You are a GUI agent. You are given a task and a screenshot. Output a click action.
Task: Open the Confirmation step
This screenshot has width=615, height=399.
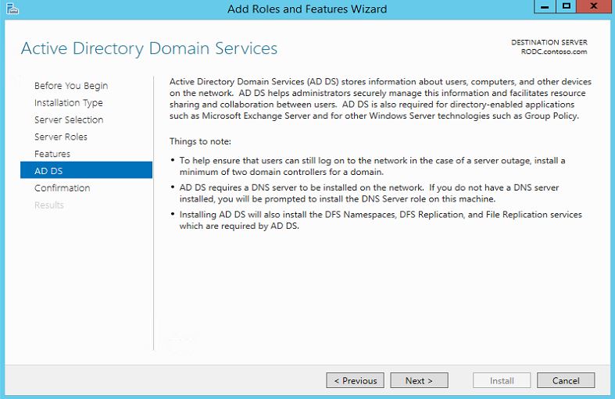pos(62,188)
